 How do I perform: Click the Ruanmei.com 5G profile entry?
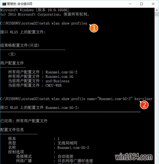pyautogui.click(x=59, y=76)
